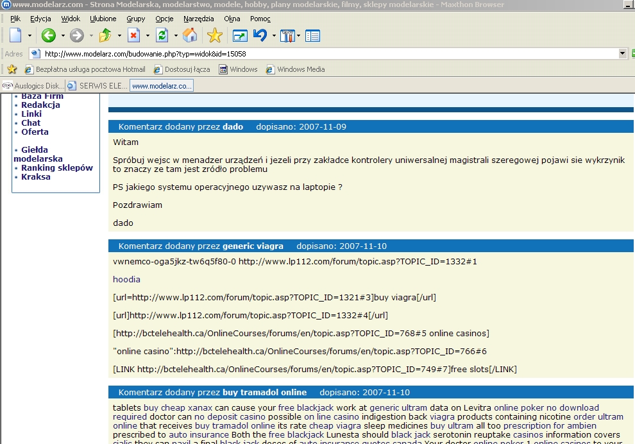Click commenter name buy tramadol online
635x444 pixels.
click(264, 393)
